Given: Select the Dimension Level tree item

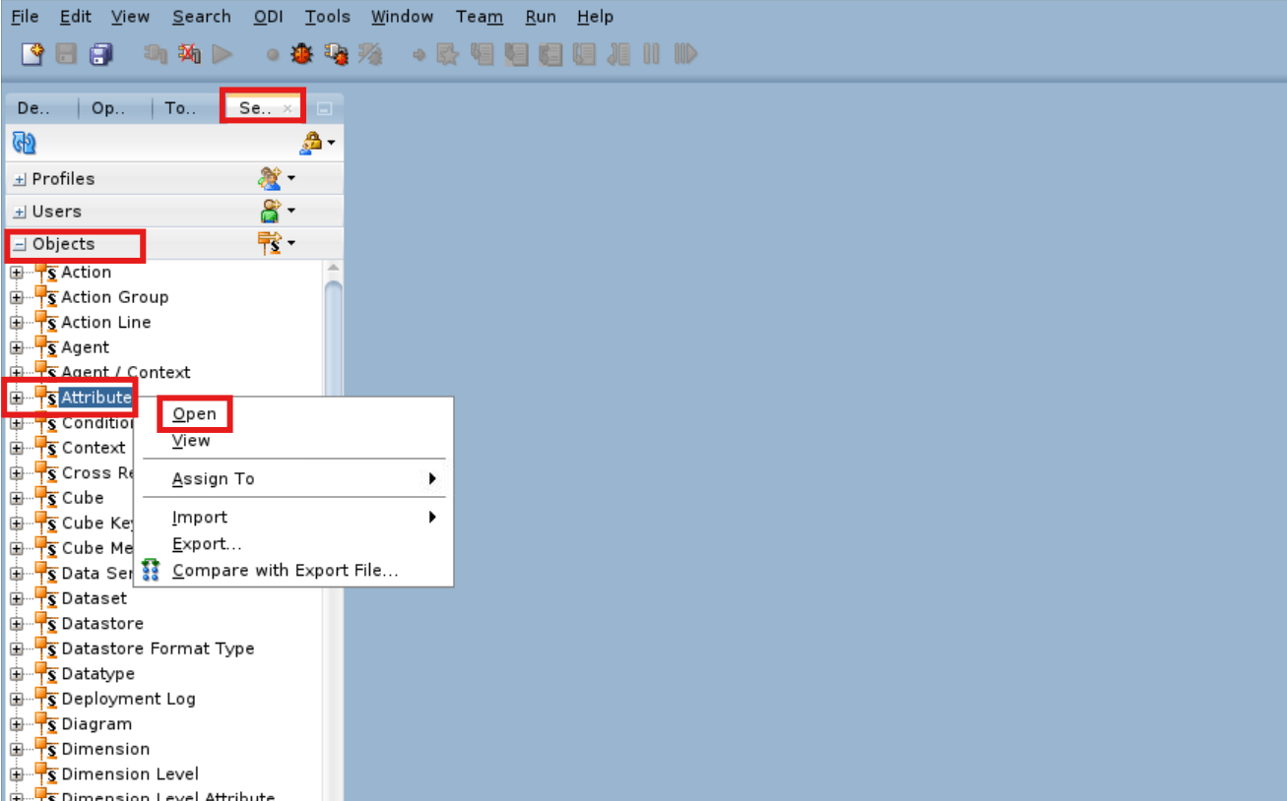Looking at the screenshot, I should [x=128, y=773].
